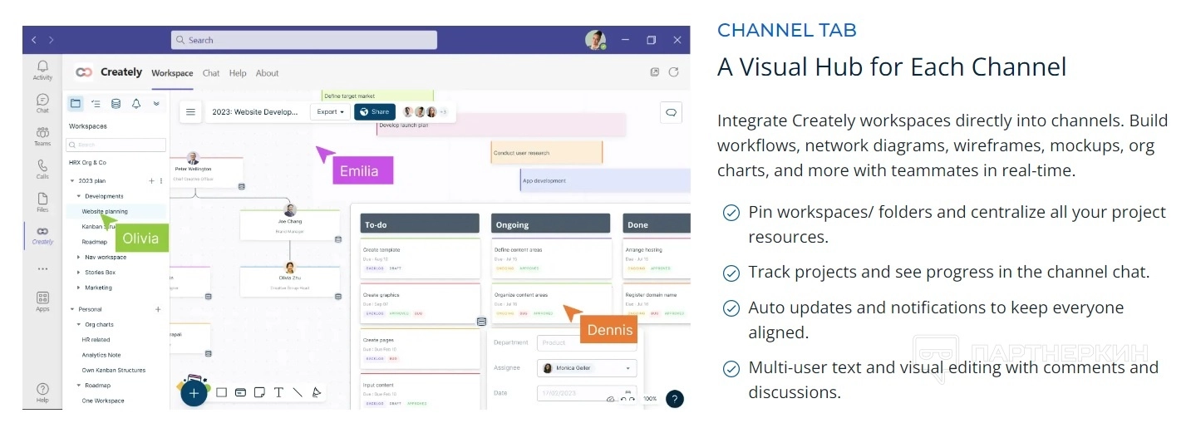Click the cloud save status icon
1191x428 pixels.
(611, 400)
